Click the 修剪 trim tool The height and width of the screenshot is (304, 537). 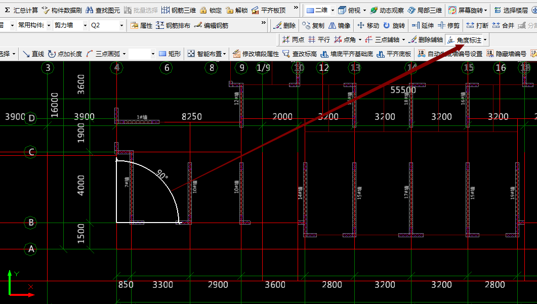click(x=448, y=25)
